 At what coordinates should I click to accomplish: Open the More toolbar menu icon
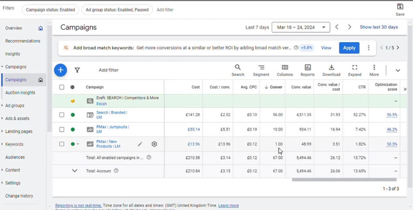pyautogui.click(x=374, y=67)
